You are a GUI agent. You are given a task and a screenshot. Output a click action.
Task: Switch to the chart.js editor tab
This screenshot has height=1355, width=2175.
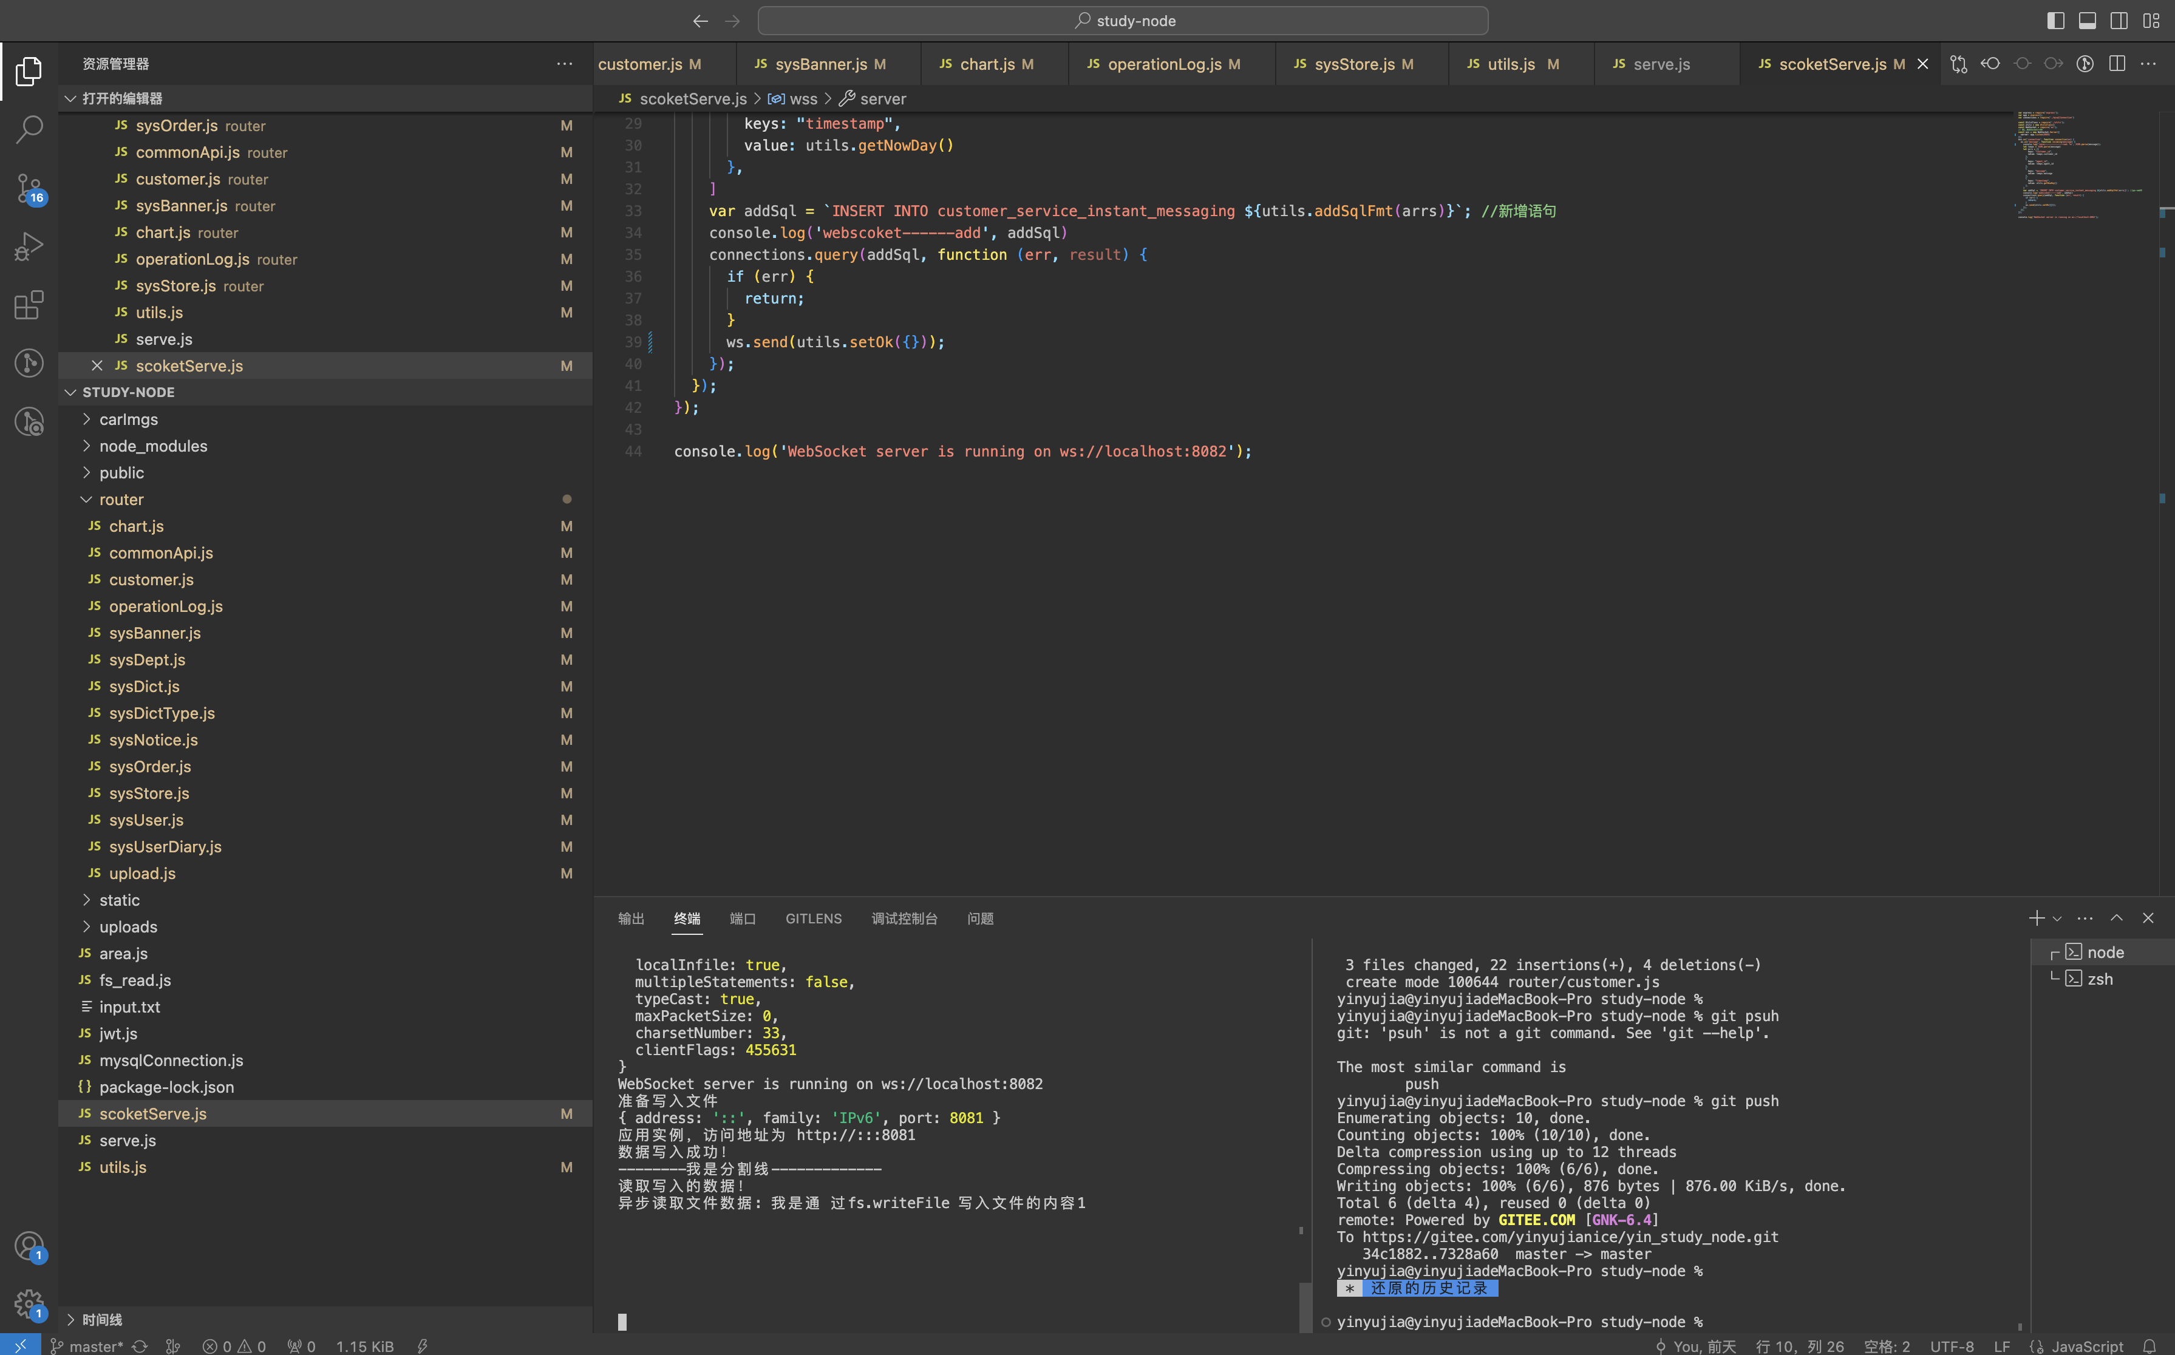pos(994,64)
